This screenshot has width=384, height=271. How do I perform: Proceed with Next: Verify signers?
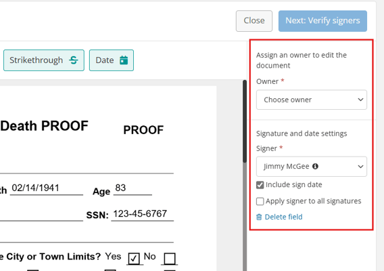322,21
